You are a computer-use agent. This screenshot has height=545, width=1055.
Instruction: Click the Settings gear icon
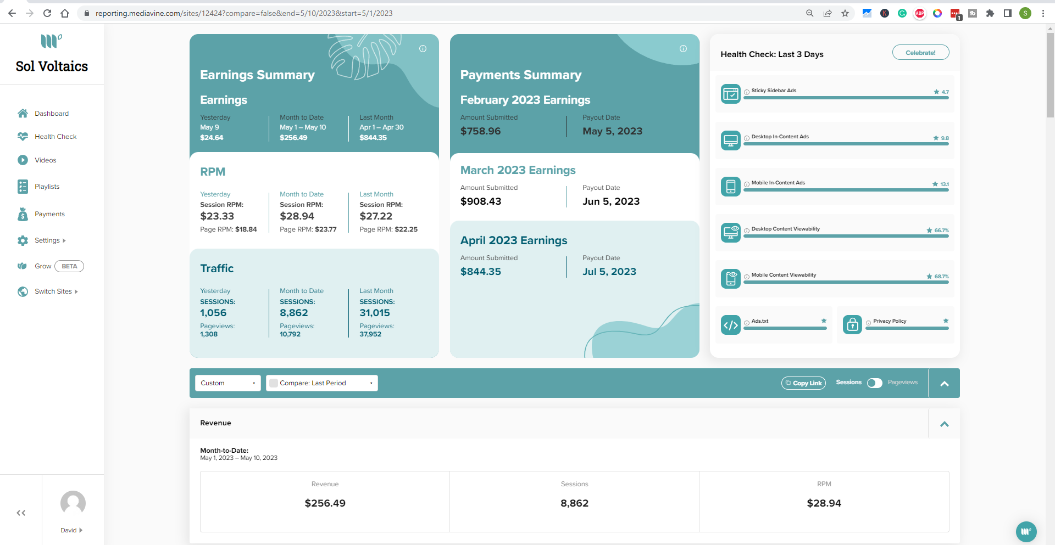coord(23,240)
